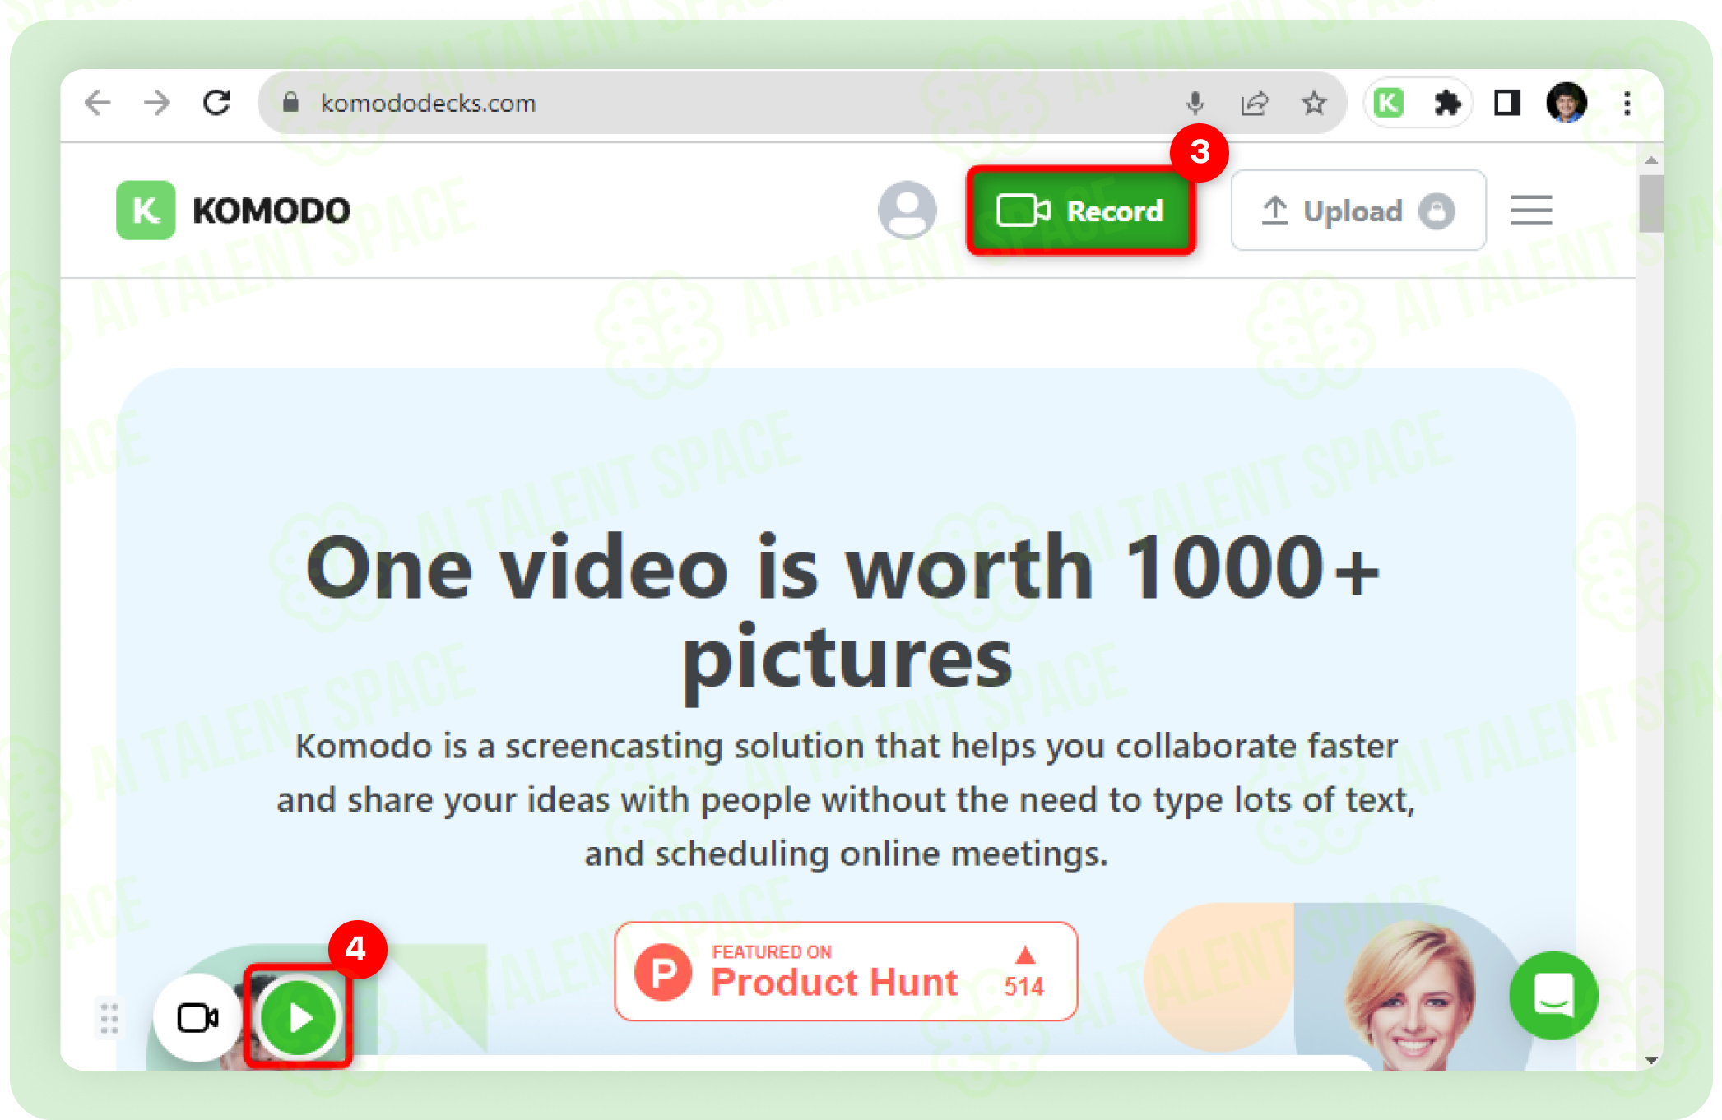1722x1120 pixels.
Task: Open the extensions puzzle icon
Action: (x=1447, y=103)
